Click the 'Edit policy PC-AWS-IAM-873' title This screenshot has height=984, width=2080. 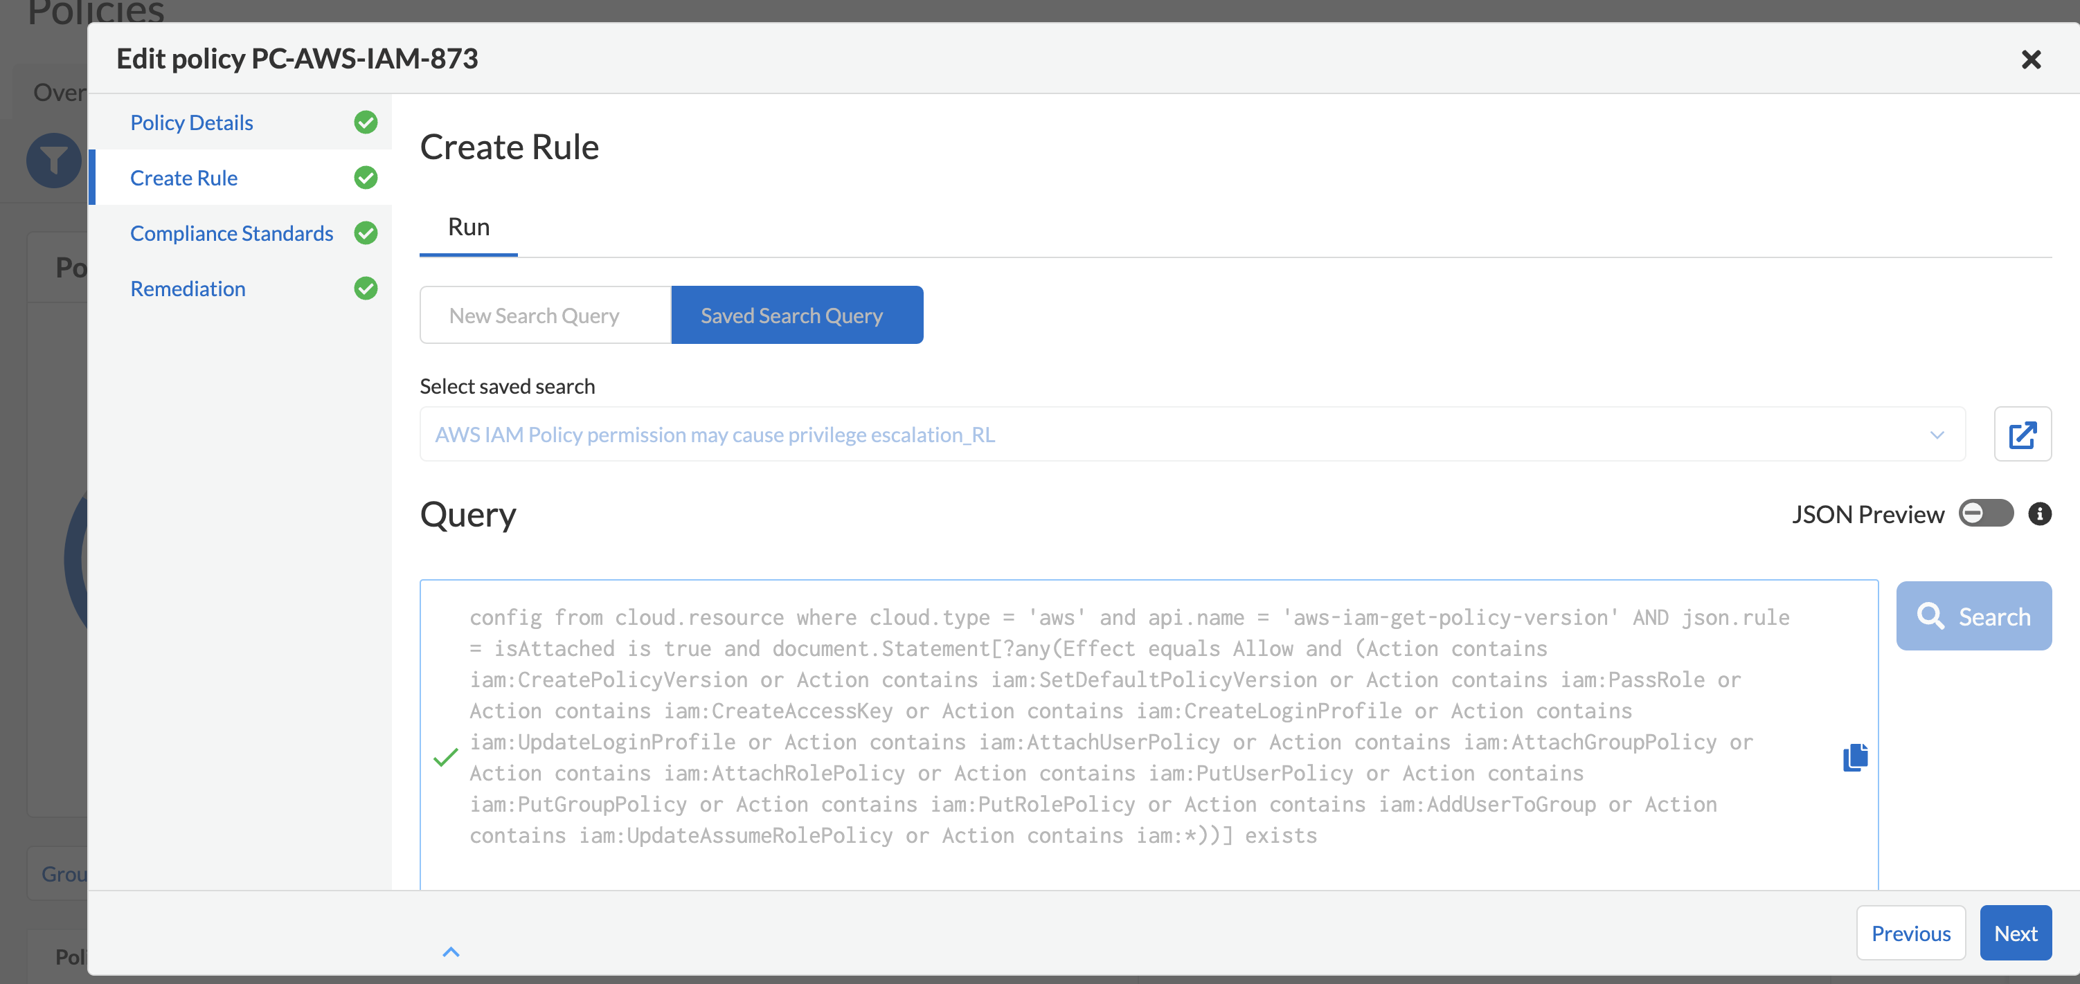(x=297, y=58)
